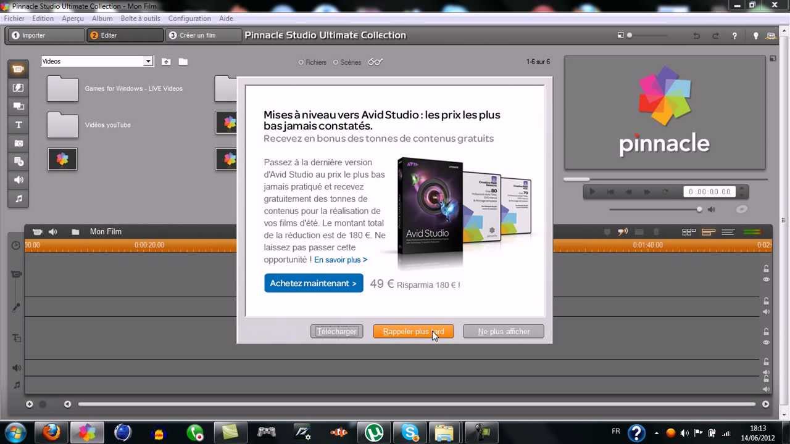Viewport: 790px width, 444px height.
Task: Mute the player volume speaker icon
Action: tap(712, 210)
